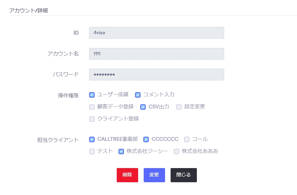
Task: Uncheck the コメント入力 checkbox
Action: coord(138,95)
